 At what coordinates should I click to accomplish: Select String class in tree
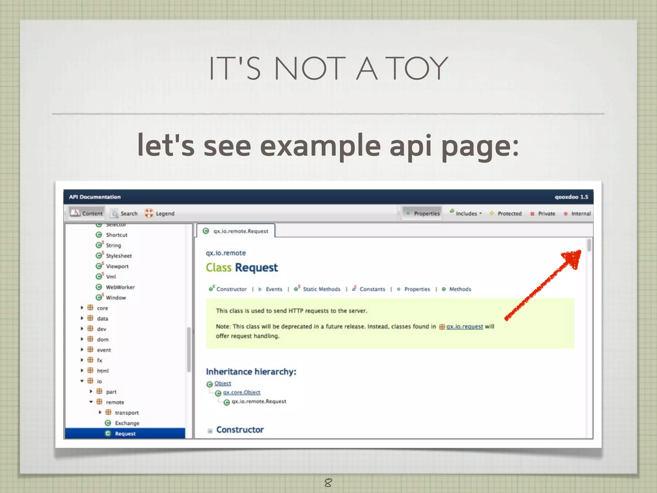tap(113, 246)
